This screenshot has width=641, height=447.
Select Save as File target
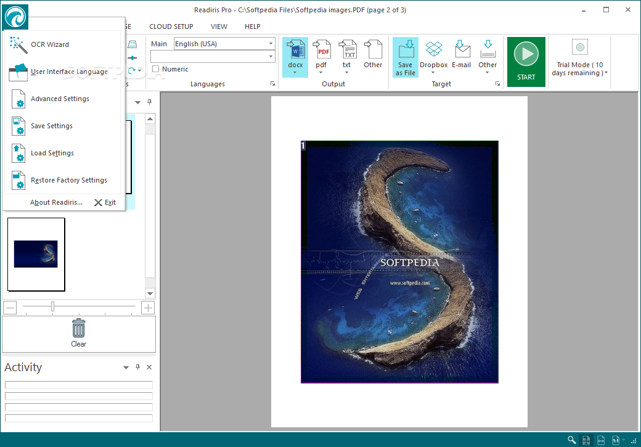click(405, 57)
